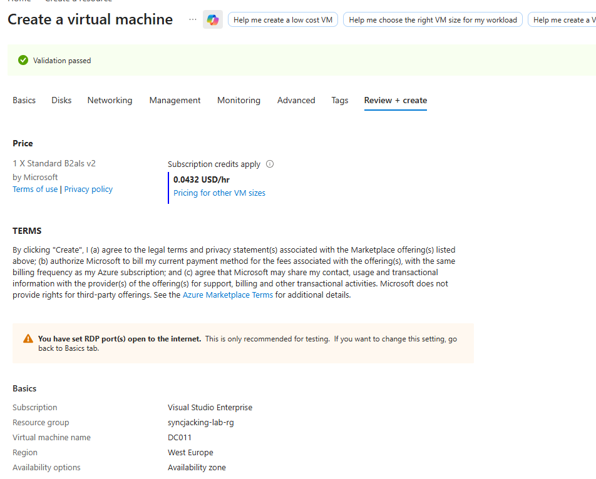Click the RDP warning triangle icon

[x=28, y=338]
